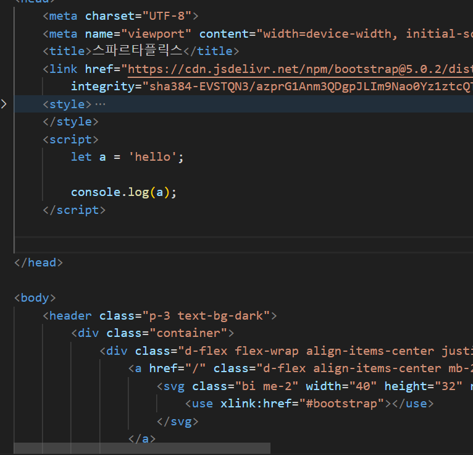This screenshot has height=455, width=473.
Task: Click the title text 스파르타플릭스
Action: [137, 51]
